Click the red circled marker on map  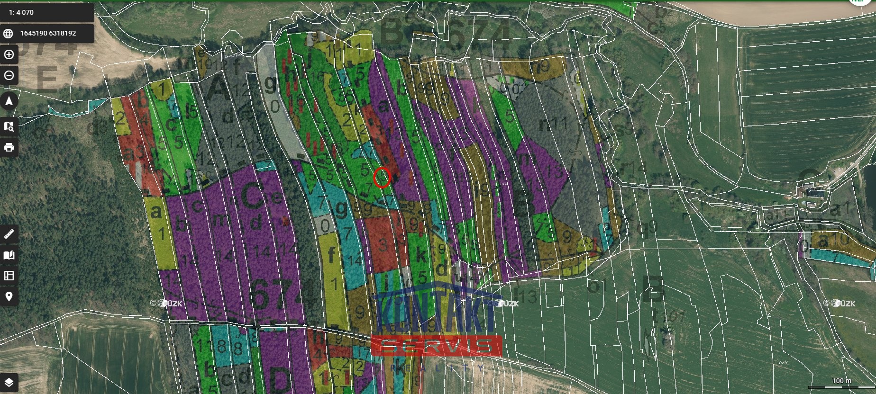pyautogui.click(x=382, y=178)
